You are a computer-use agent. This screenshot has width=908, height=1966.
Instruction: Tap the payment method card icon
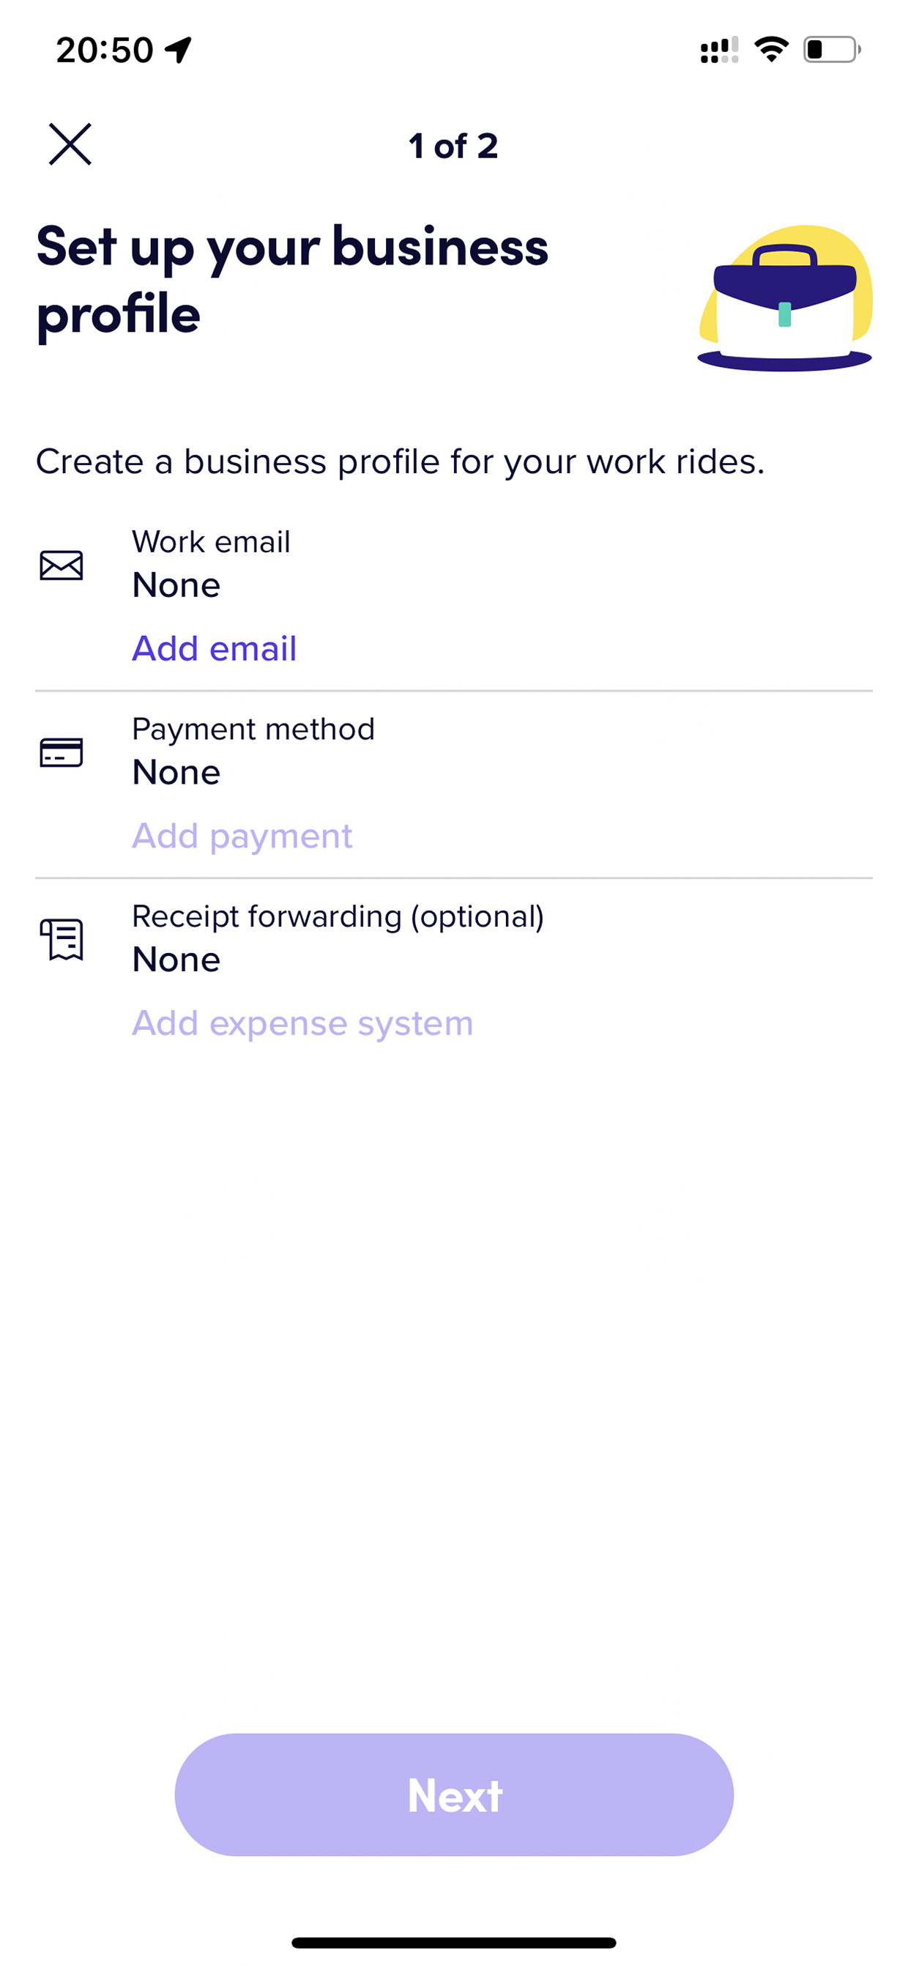coord(61,752)
